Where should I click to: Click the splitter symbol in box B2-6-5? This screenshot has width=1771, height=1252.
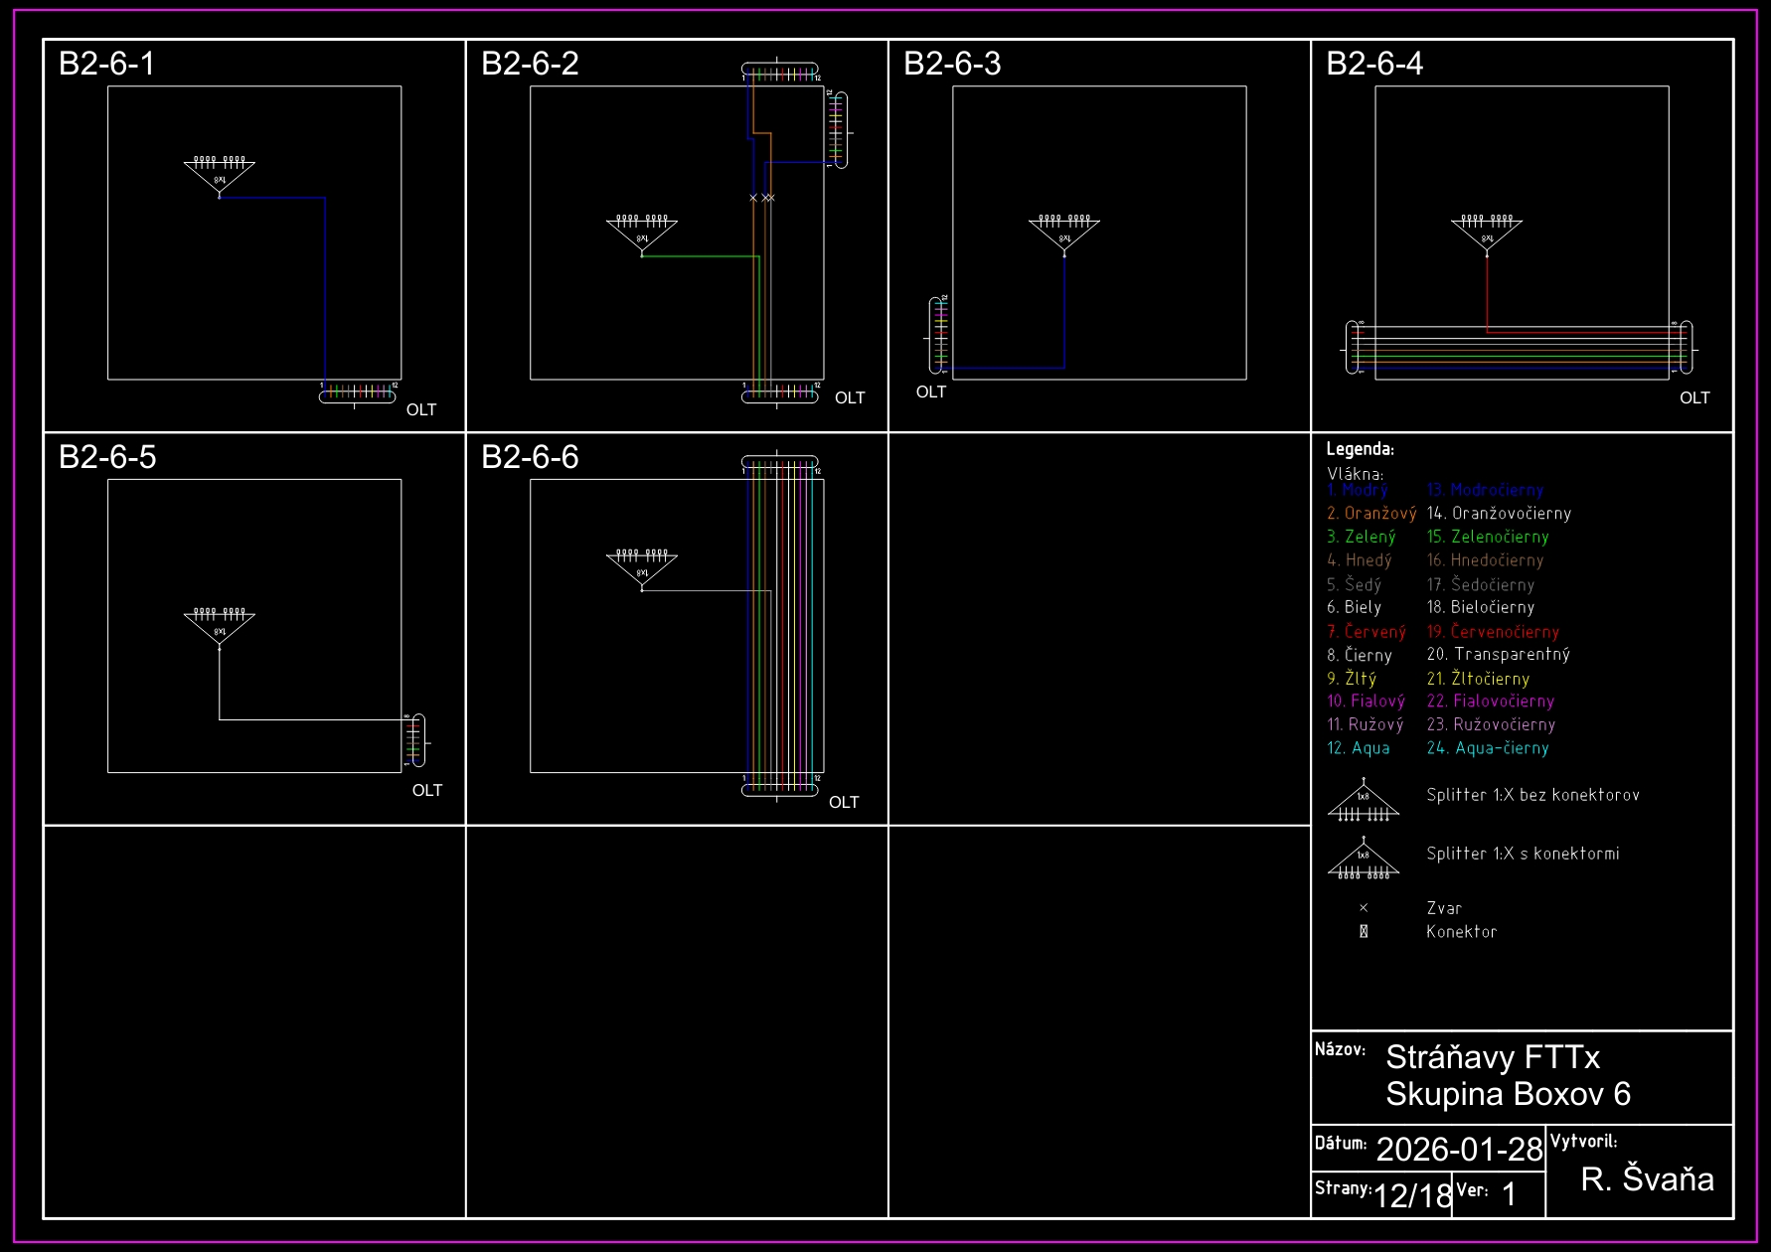[219, 627]
